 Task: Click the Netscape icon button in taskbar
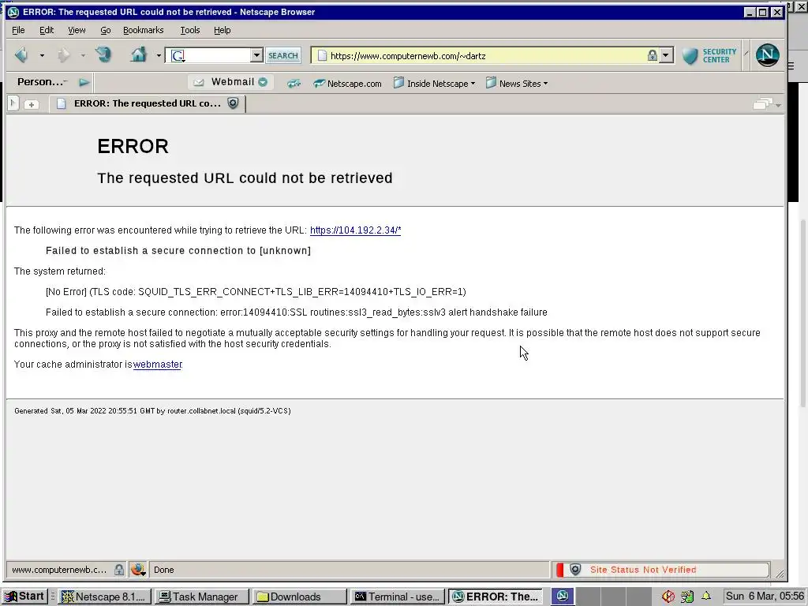[x=562, y=597]
